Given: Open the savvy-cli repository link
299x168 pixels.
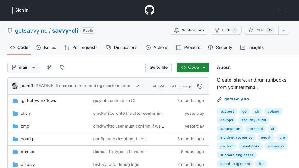Looking at the screenshot, I should pyautogui.click(x=65, y=30).
